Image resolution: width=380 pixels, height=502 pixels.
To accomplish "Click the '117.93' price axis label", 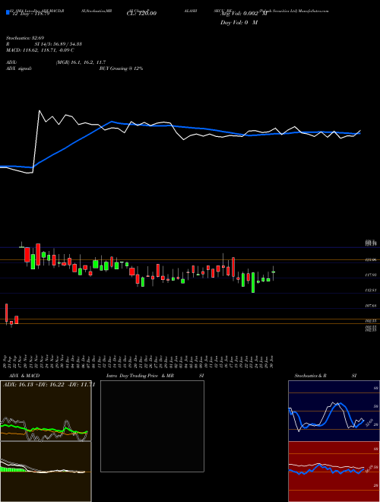I will [x=371, y=275].
